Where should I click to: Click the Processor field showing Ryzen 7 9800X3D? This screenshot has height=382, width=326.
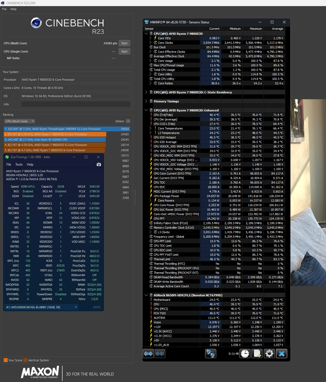pos(76,80)
